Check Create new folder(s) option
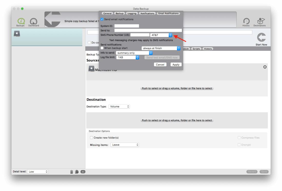This screenshot has height=191, width=282. 91,138
